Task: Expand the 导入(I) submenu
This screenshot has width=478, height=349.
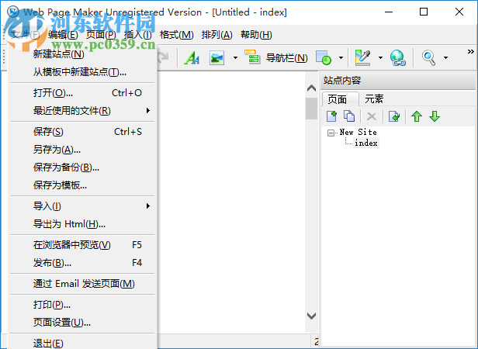Action: [x=82, y=206]
